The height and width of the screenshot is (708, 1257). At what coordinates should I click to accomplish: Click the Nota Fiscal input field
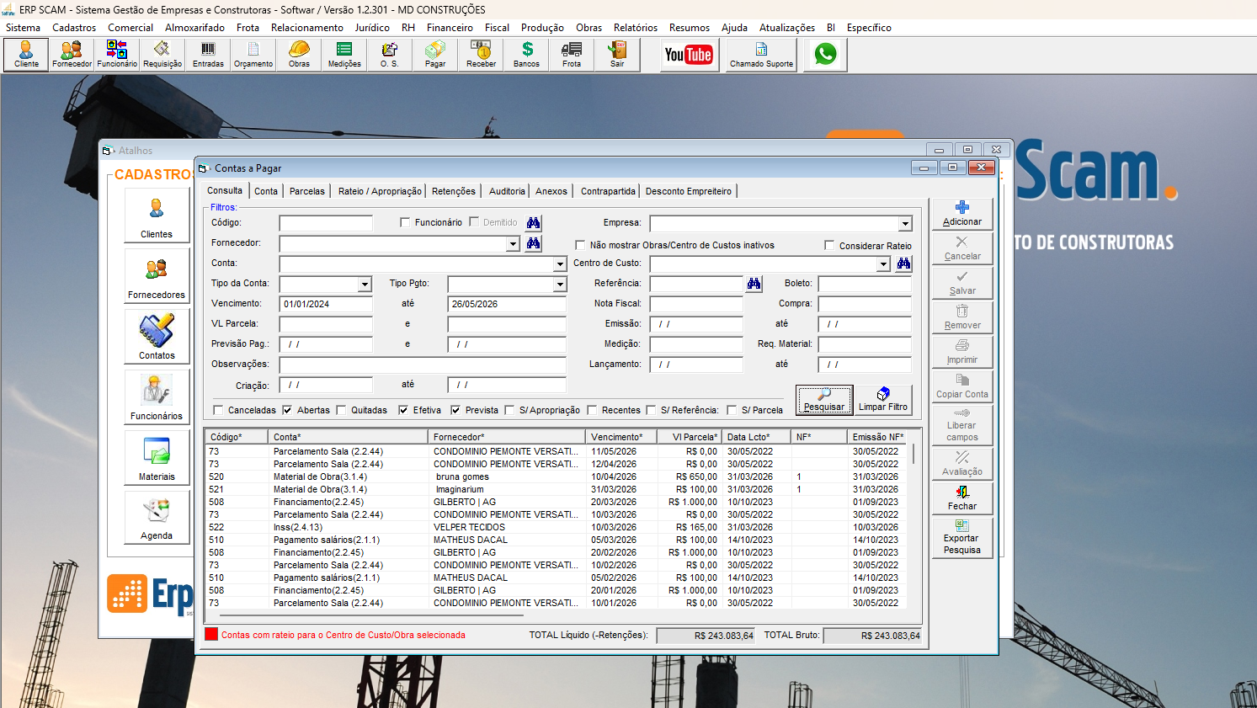(x=696, y=304)
